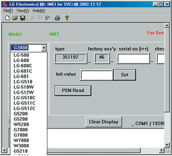
Task: Click the horizontal scrollbar right arrow
Action: pyautogui.click(x=162, y=150)
